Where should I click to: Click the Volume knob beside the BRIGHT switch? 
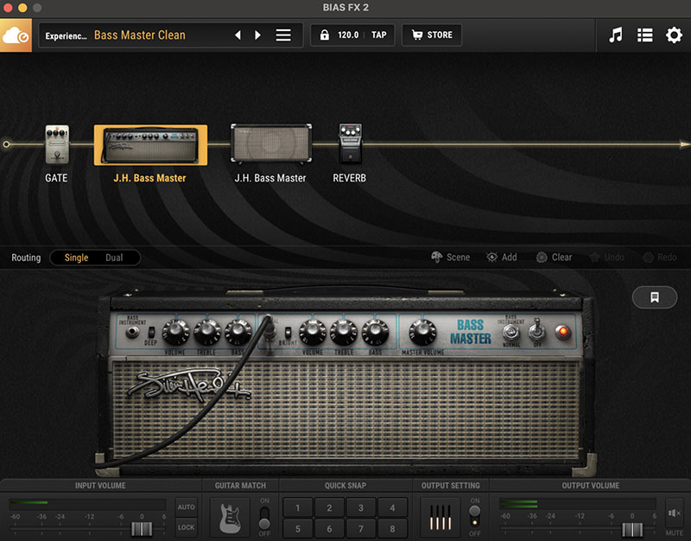click(x=313, y=332)
